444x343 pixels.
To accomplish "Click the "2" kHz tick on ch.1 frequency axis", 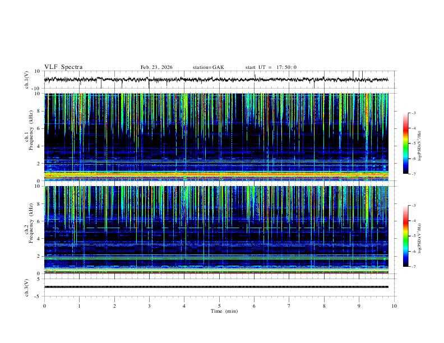I will pyautogui.click(x=39, y=163).
